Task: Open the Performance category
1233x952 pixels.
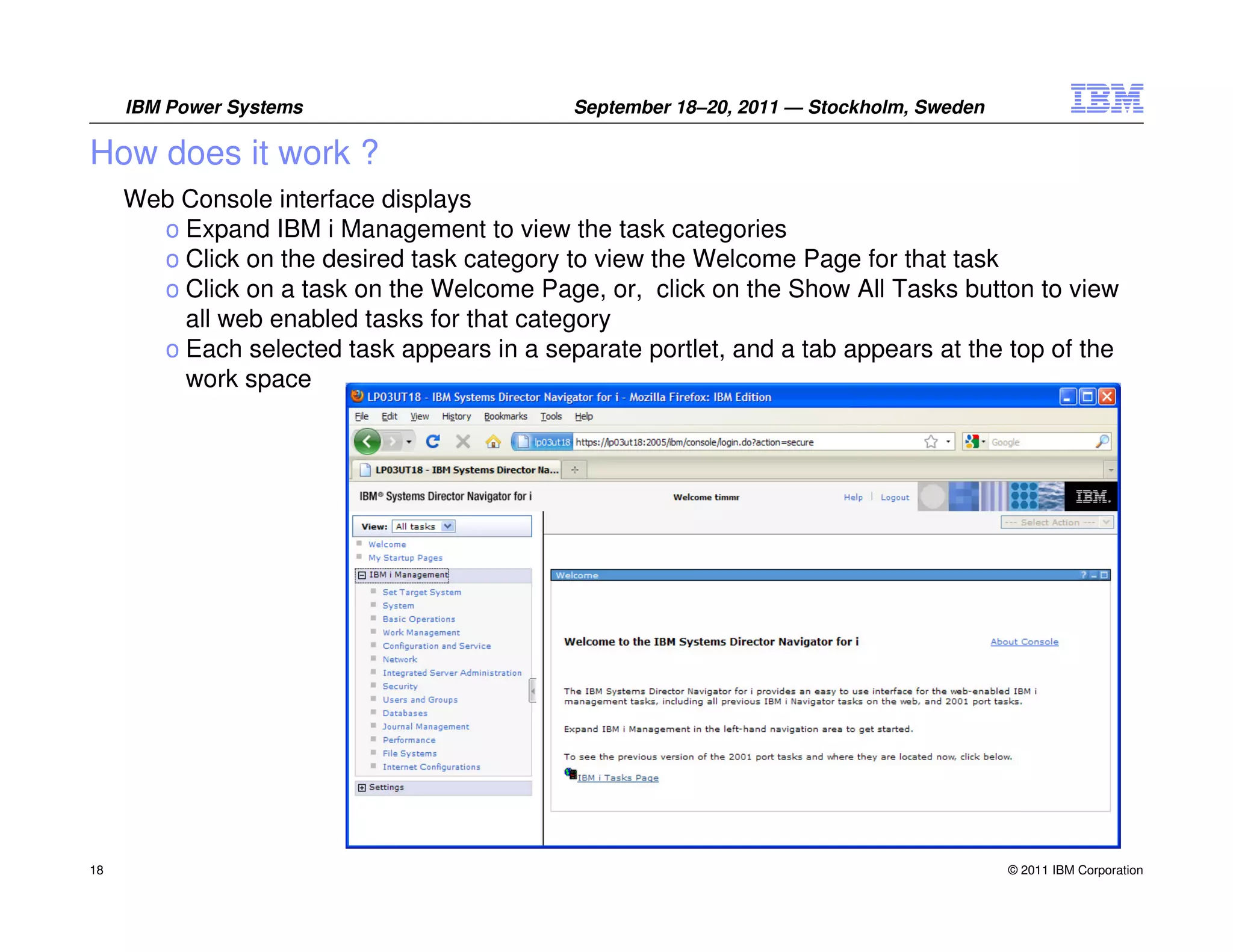Action: tap(409, 740)
